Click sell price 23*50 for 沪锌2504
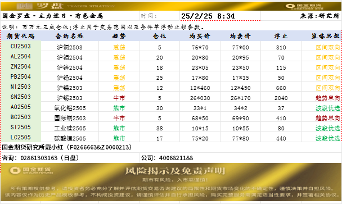 [x=240, y=67]
